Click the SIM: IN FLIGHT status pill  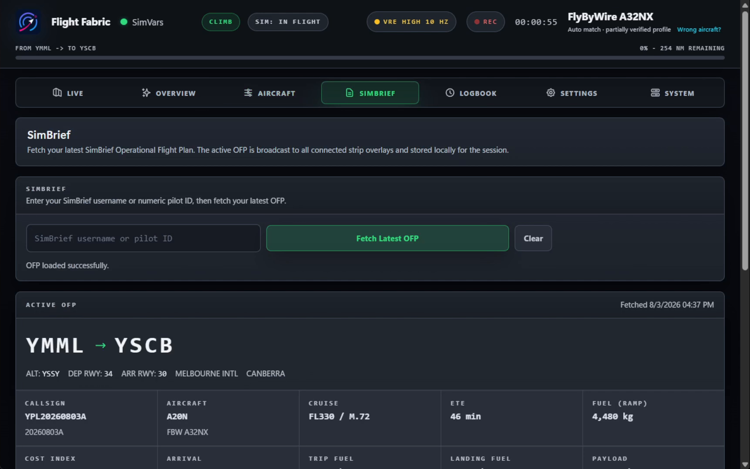click(x=288, y=22)
